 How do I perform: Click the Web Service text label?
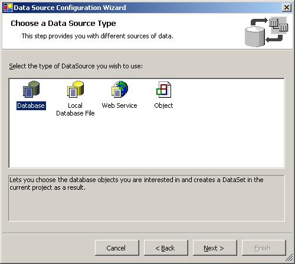[119, 105]
